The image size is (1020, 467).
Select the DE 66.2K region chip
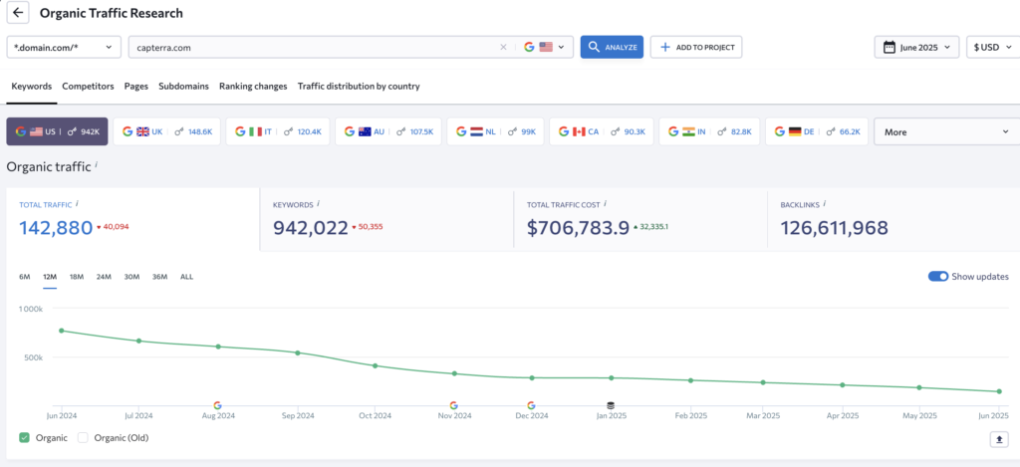(x=817, y=131)
